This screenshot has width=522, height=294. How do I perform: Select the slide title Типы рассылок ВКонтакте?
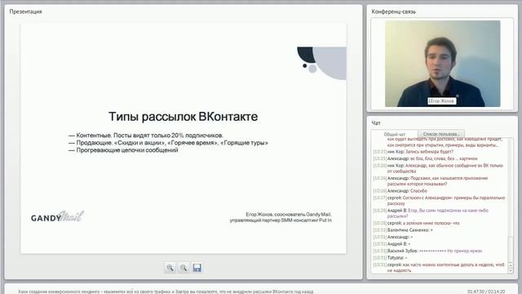click(183, 117)
